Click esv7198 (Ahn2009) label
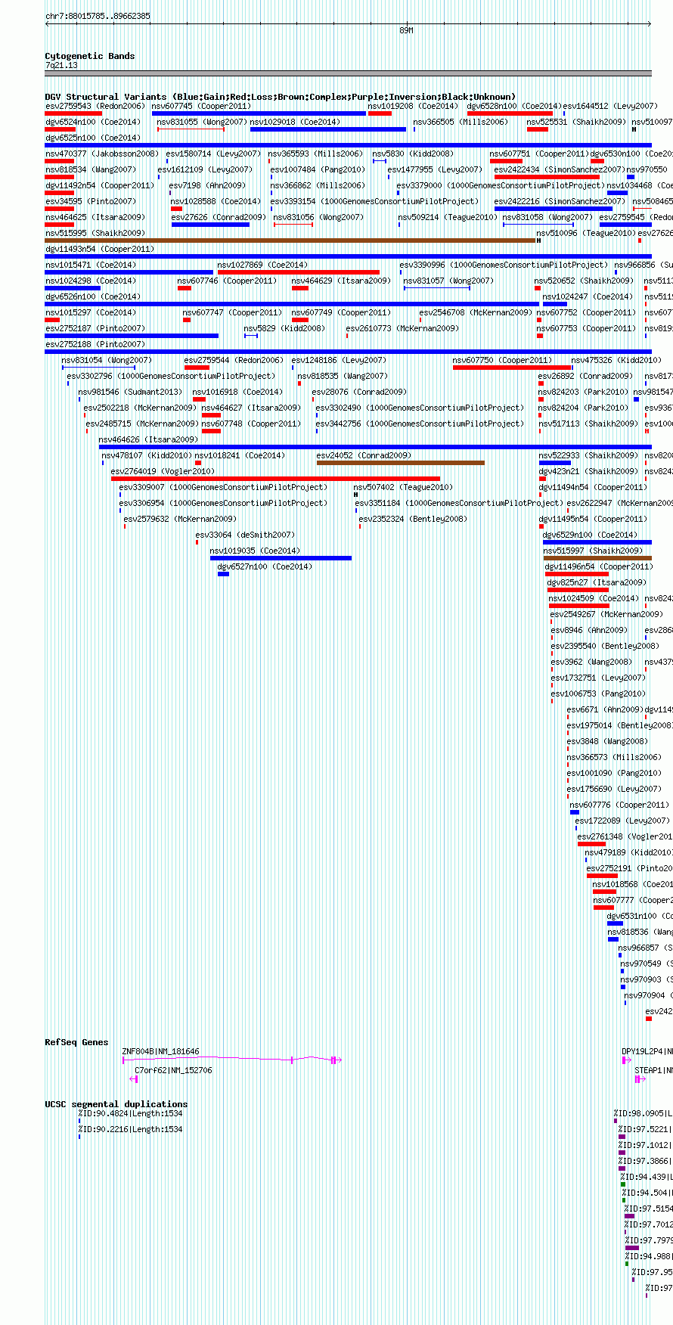The width and height of the screenshot is (673, 1325). click(x=207, y=186)
